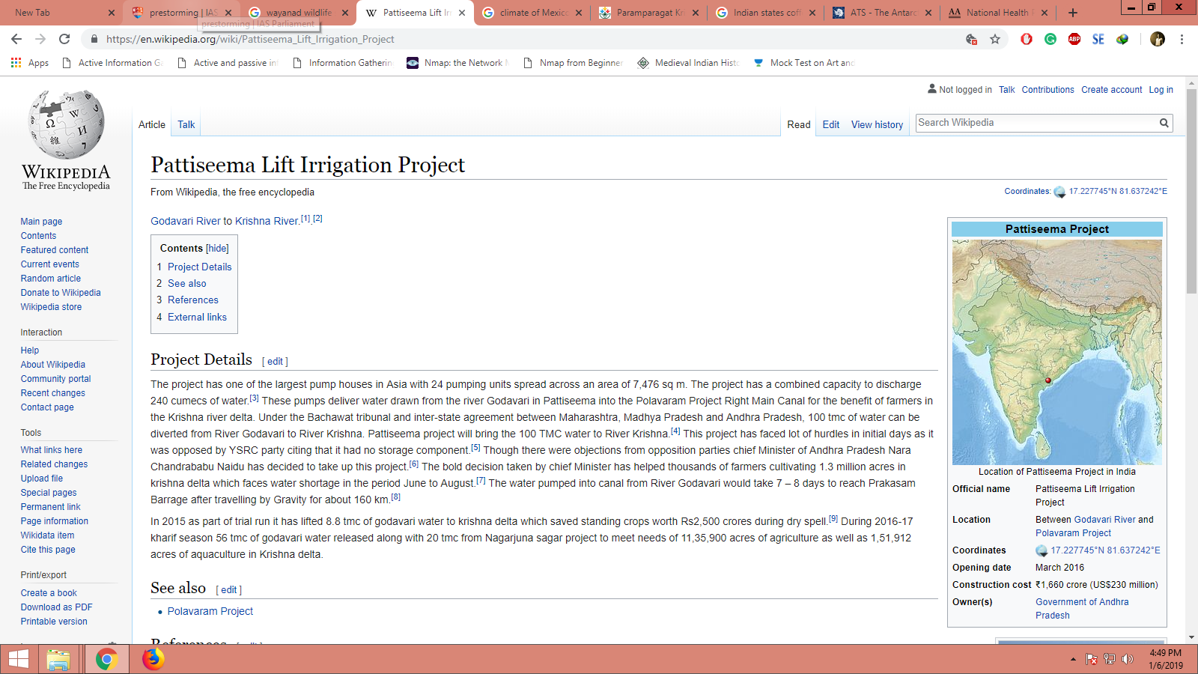This screenshot has width=1198, height=674.
Task: Open Firefox from the taskbar
Action: (153, 659)
